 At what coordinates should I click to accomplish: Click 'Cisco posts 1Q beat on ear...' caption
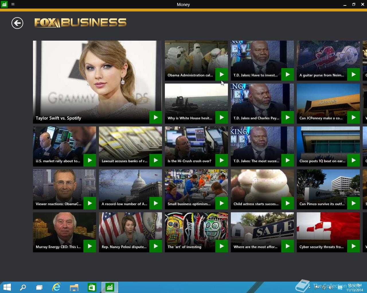(322, 161)
